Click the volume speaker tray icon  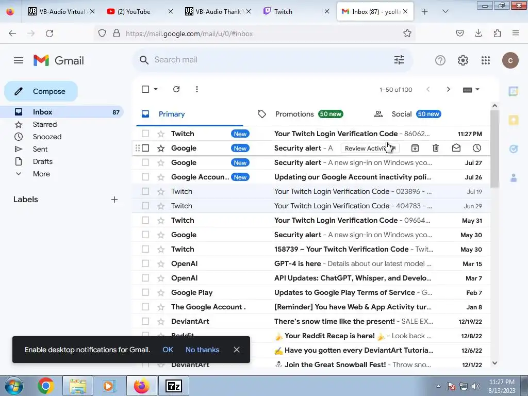tap(476, 386)
